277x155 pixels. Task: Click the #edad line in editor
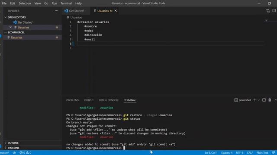[x=89, y=31]
